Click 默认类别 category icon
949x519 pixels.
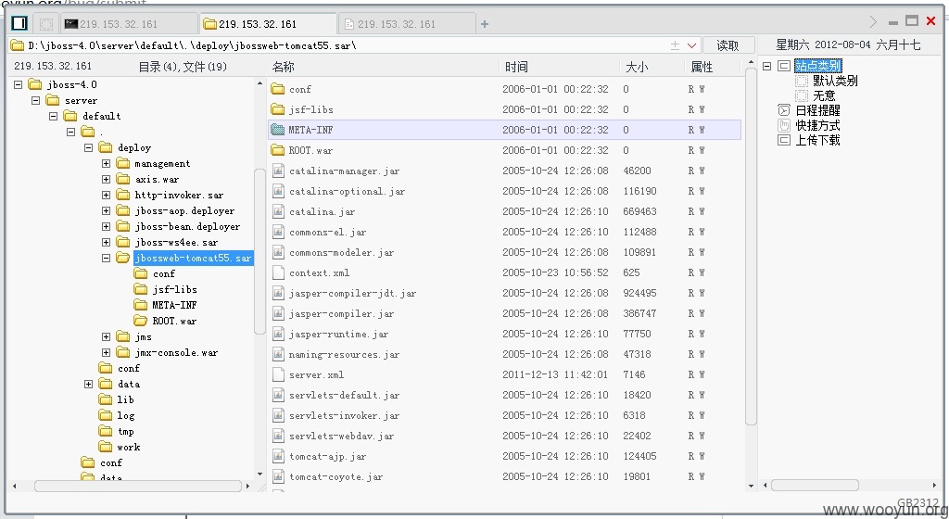tap(802, 81)
